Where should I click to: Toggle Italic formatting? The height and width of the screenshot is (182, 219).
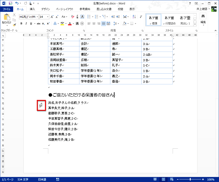pyautogui.click(x=26, y=23)
